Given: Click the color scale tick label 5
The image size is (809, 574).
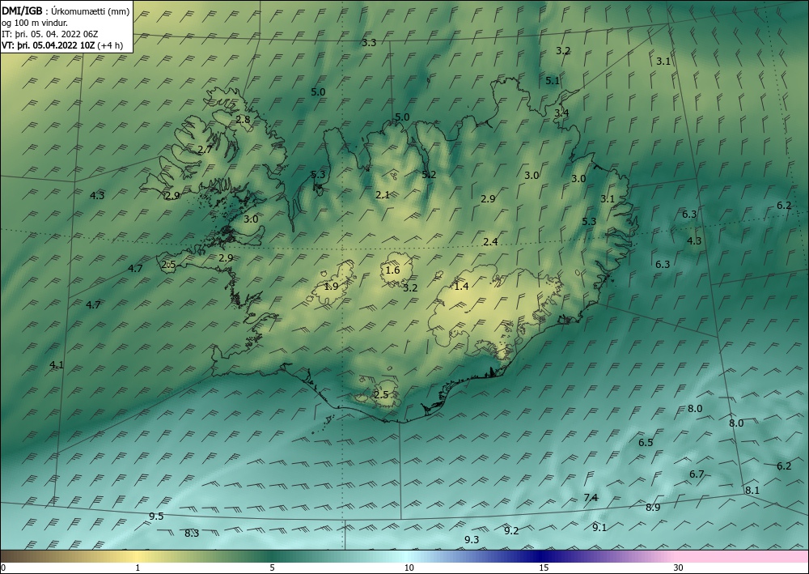Looking at the screenshot, I should 273,568.
